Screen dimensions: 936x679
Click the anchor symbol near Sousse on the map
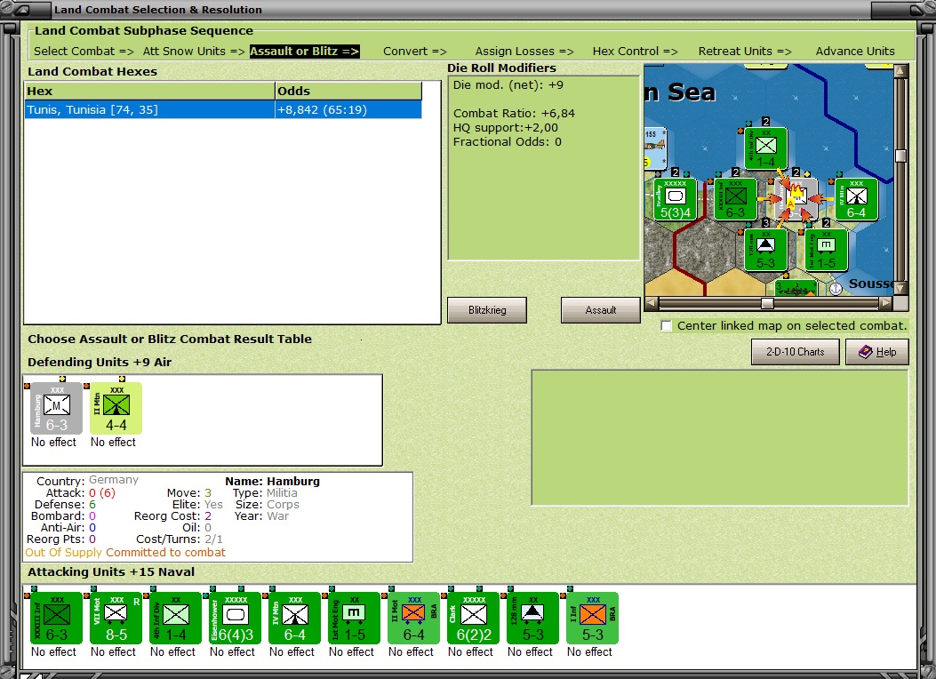834,287
